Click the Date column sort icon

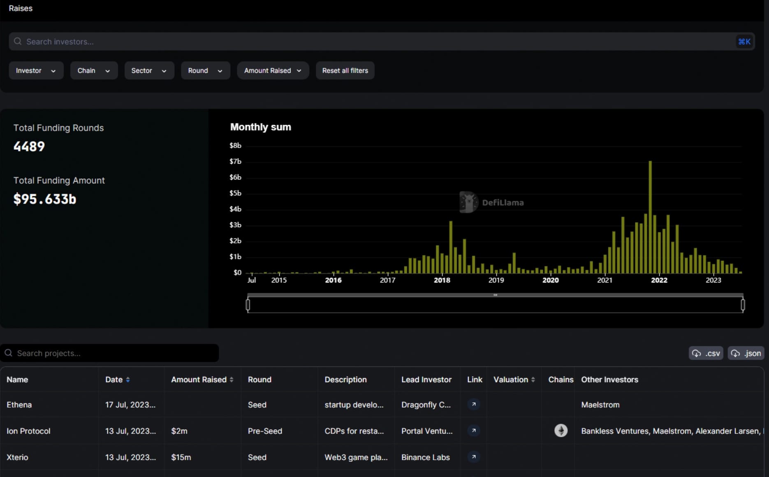pos(128,380)
